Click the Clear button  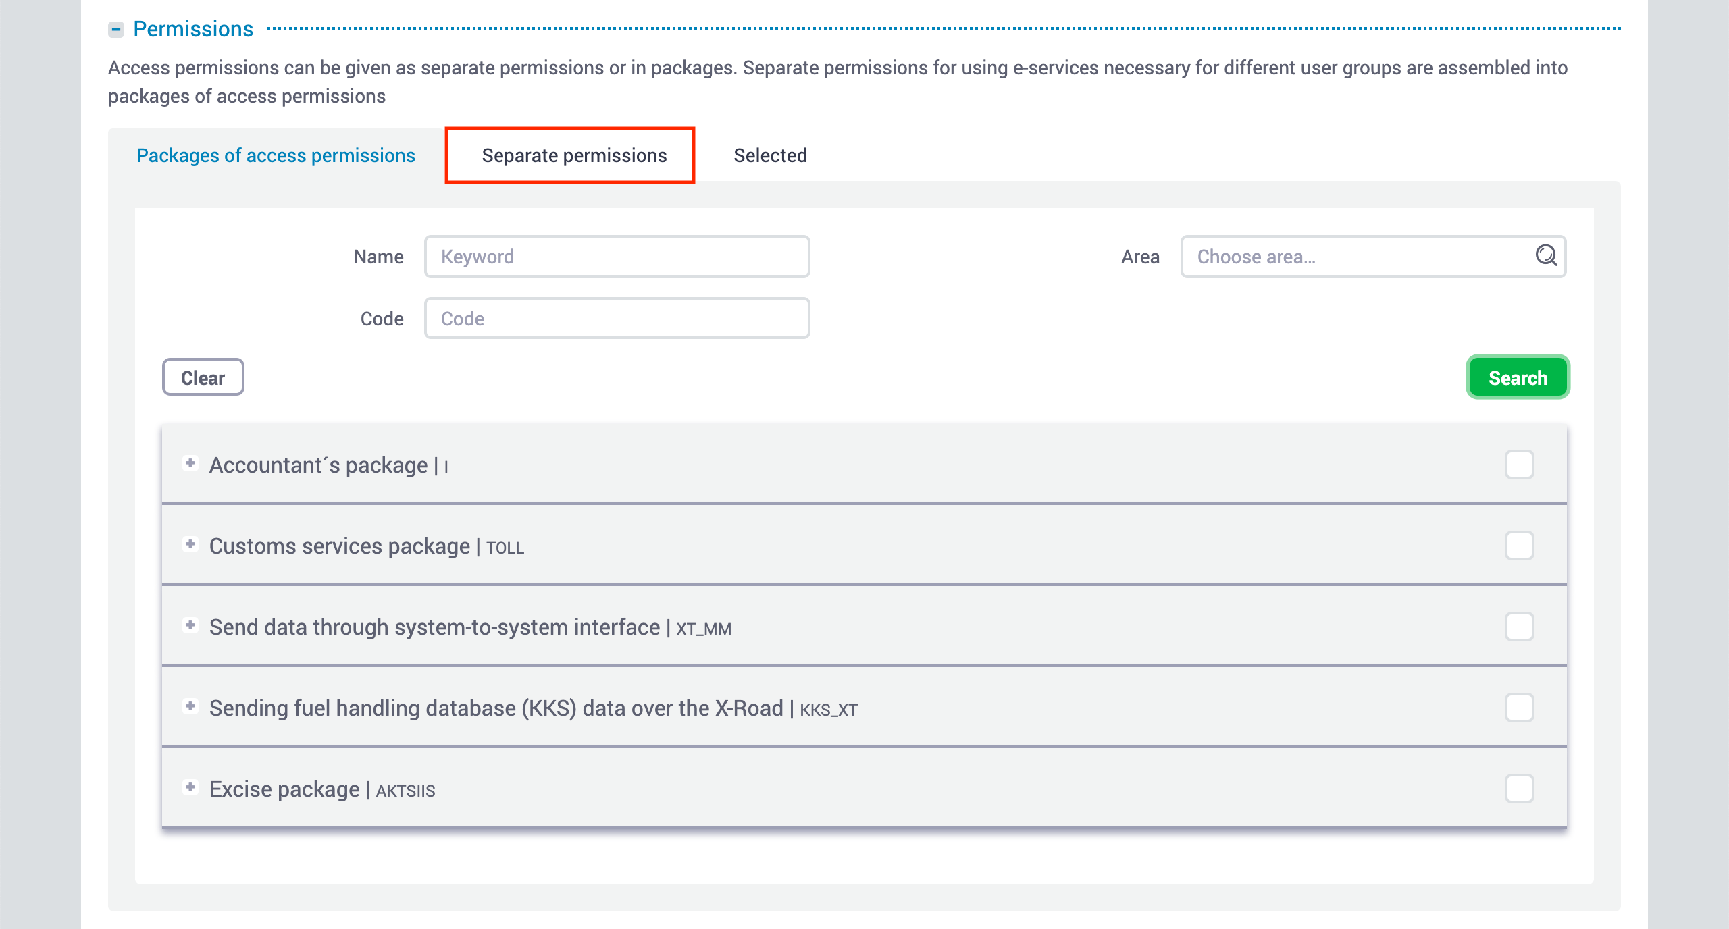[x=203, y=377]
